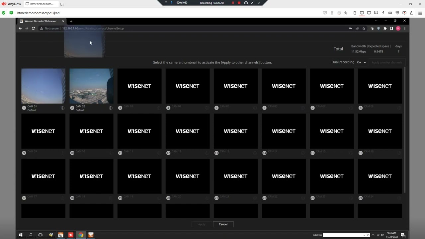Open AnyDesk permissions shield icon
Screen dimensions: 425x239
pyautogui.click(x=397, y=13)
